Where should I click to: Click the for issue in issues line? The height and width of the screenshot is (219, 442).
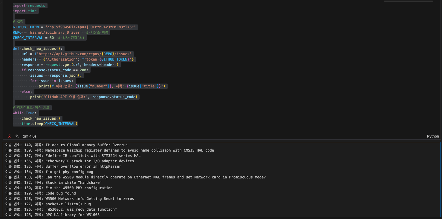click(52, 81)
